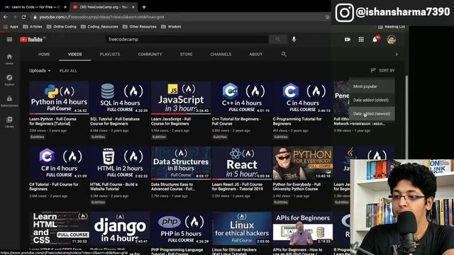The image size is (454, 255).
Task: Click the browser address bar
Action: 179,17
